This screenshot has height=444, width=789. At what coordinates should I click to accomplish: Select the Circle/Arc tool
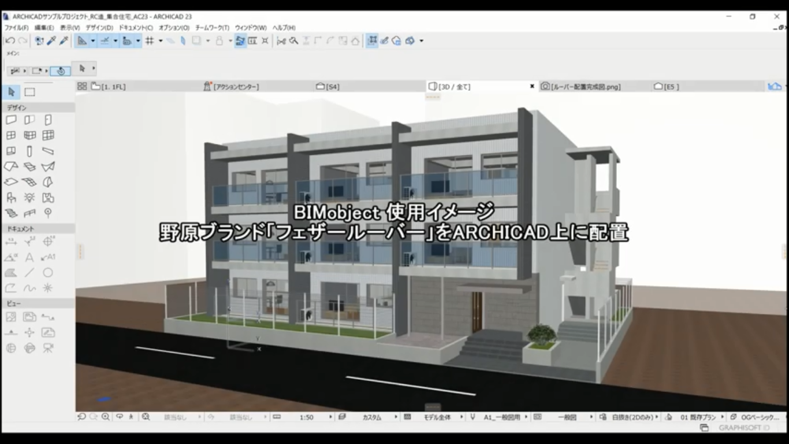click(48, 272)
